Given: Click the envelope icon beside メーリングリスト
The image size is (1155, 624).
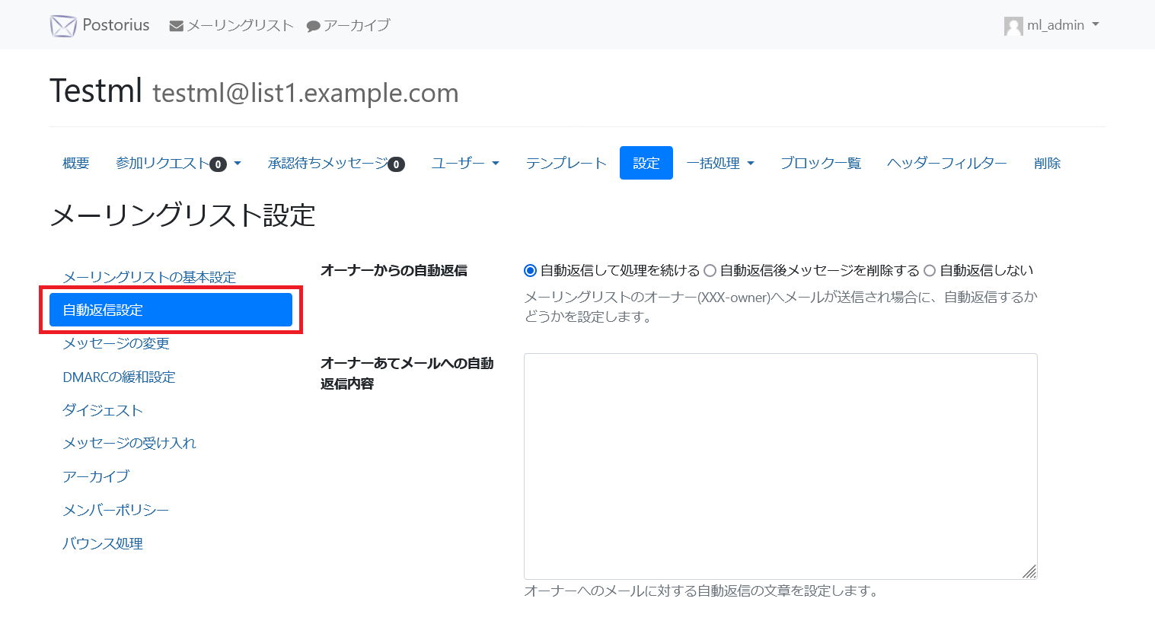Looking at the screenshot, I should coord(177,26).
